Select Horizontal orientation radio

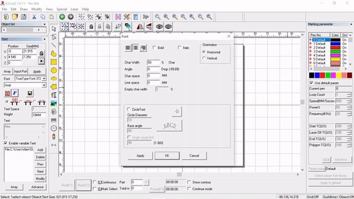pyautogui.click(x=204, y=52)
